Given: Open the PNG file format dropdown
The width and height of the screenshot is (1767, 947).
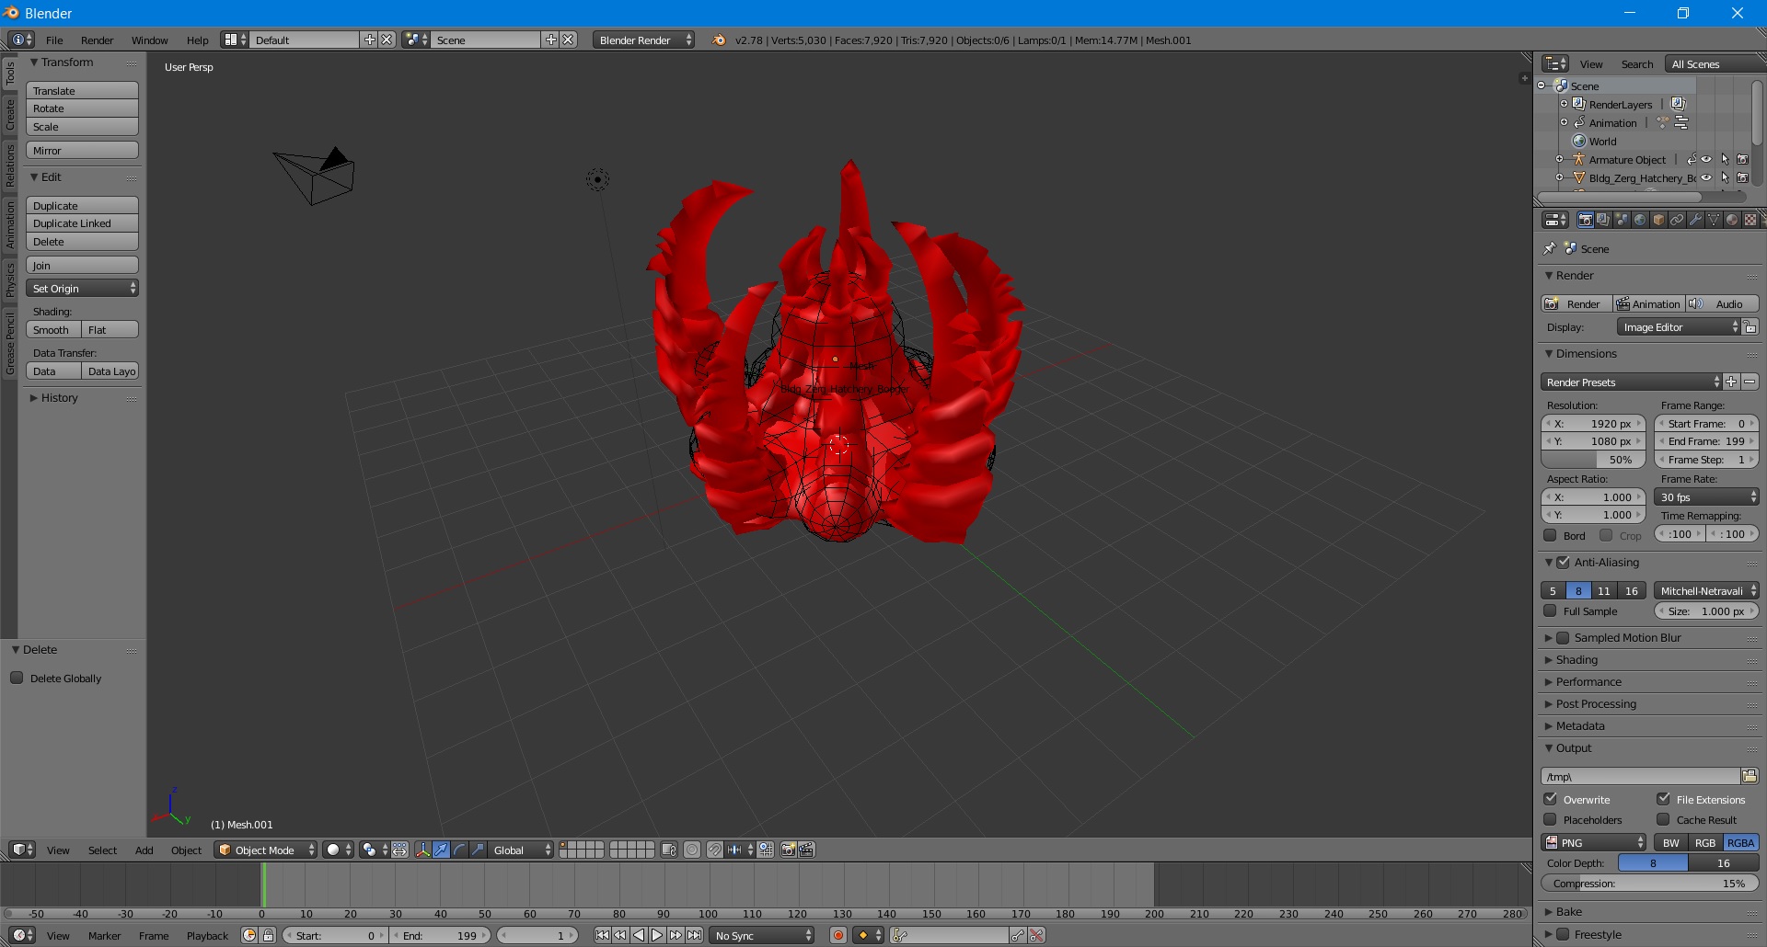Looking at the screenshot, I should pyautogui.click(x=1594, y=842).
